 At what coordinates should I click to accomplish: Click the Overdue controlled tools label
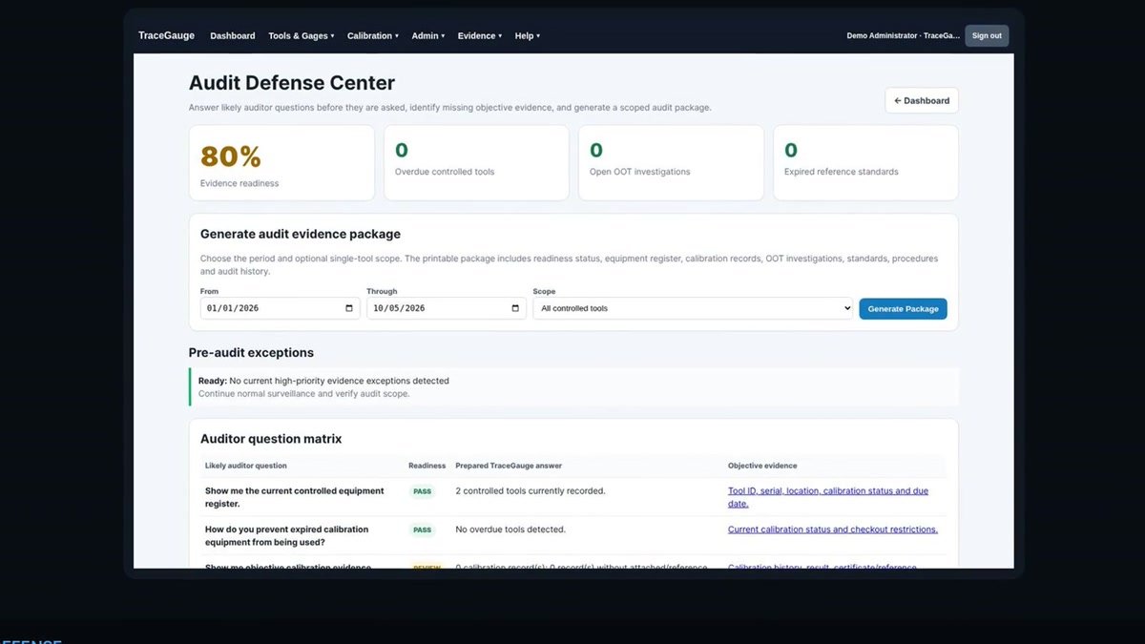point(445,172)
